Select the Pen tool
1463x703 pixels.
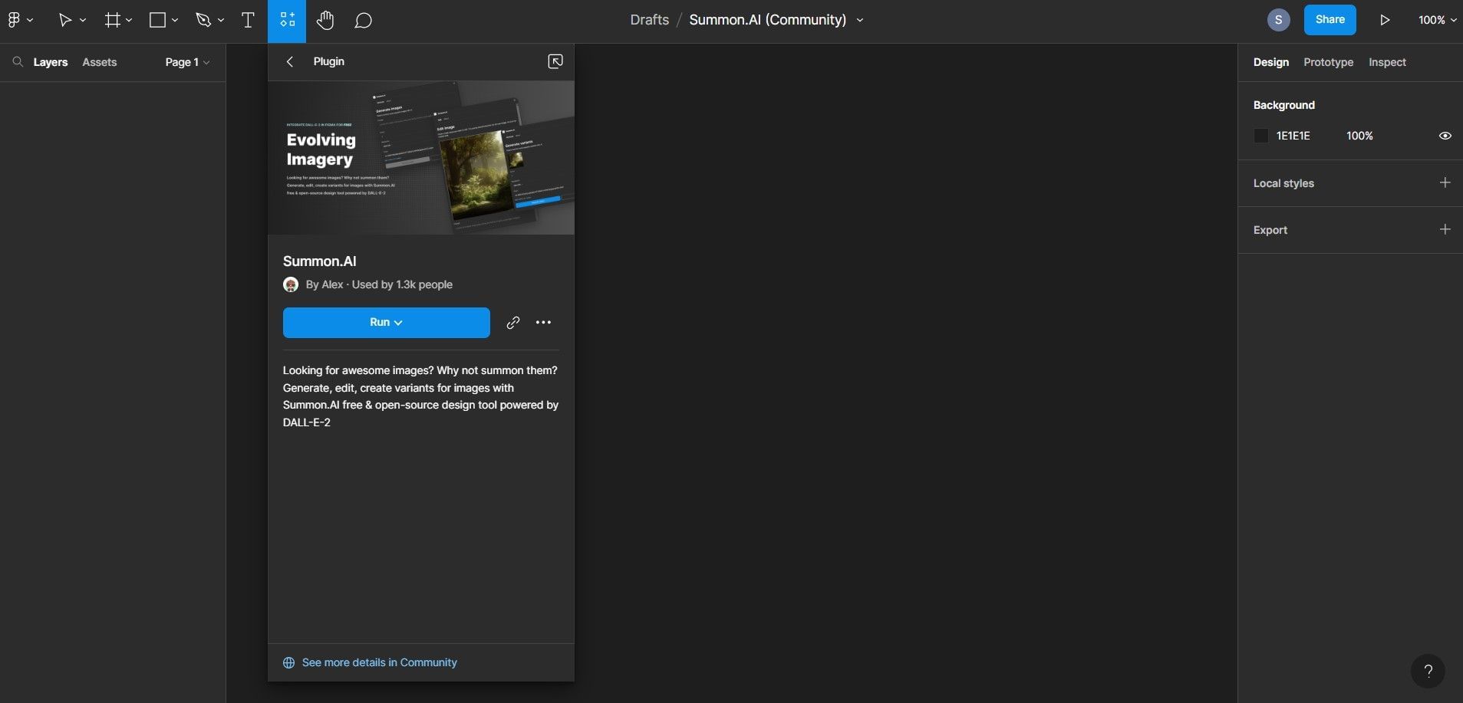point(202,20)
